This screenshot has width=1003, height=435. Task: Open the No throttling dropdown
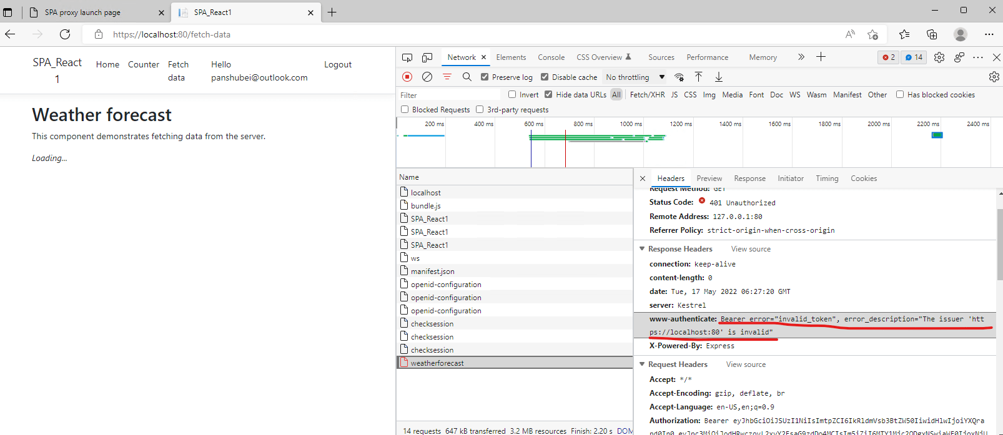click(x=635, y=77)
